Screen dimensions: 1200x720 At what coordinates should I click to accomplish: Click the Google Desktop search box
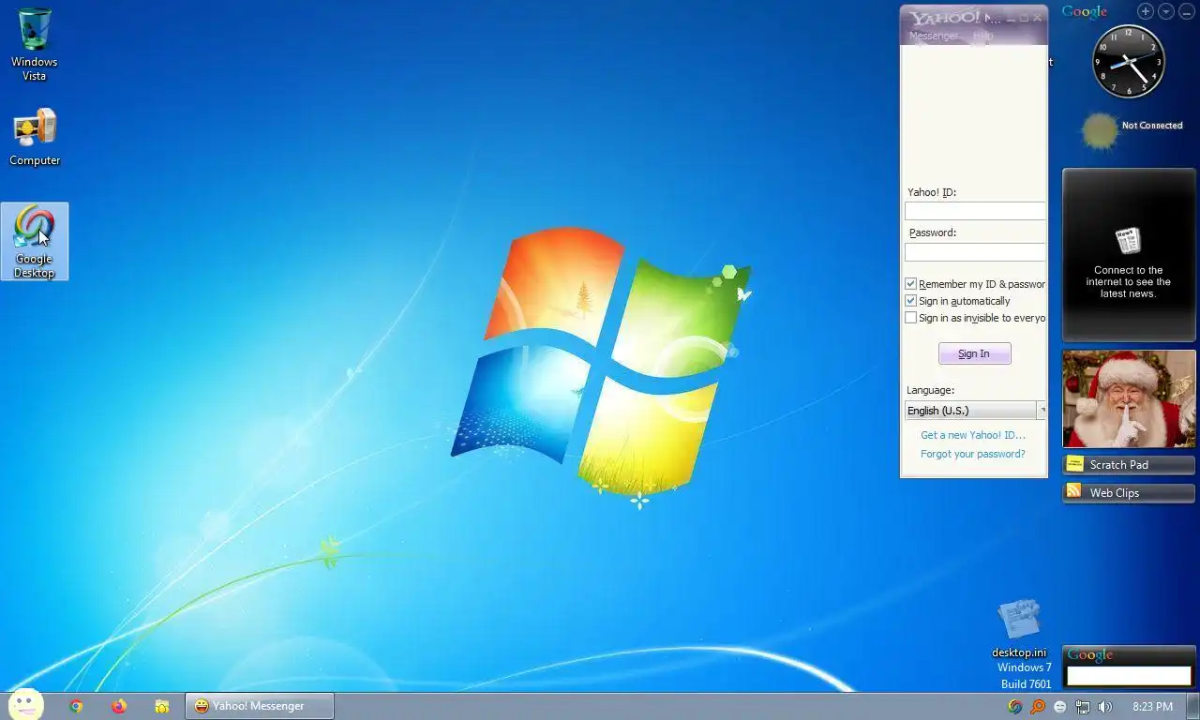[x=1129, y=676]
